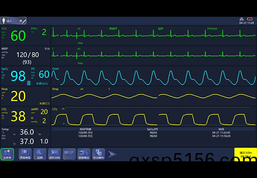Change the 25mm/s sweep speed

(212, 28)
